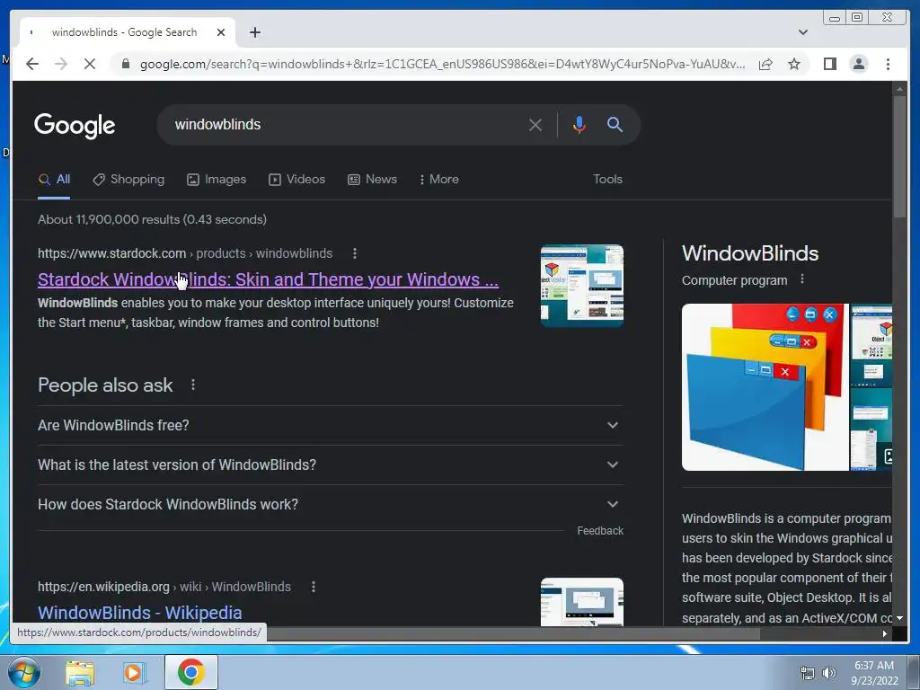
Task: Open the taskbar clock and date
Action: (874, 673)
